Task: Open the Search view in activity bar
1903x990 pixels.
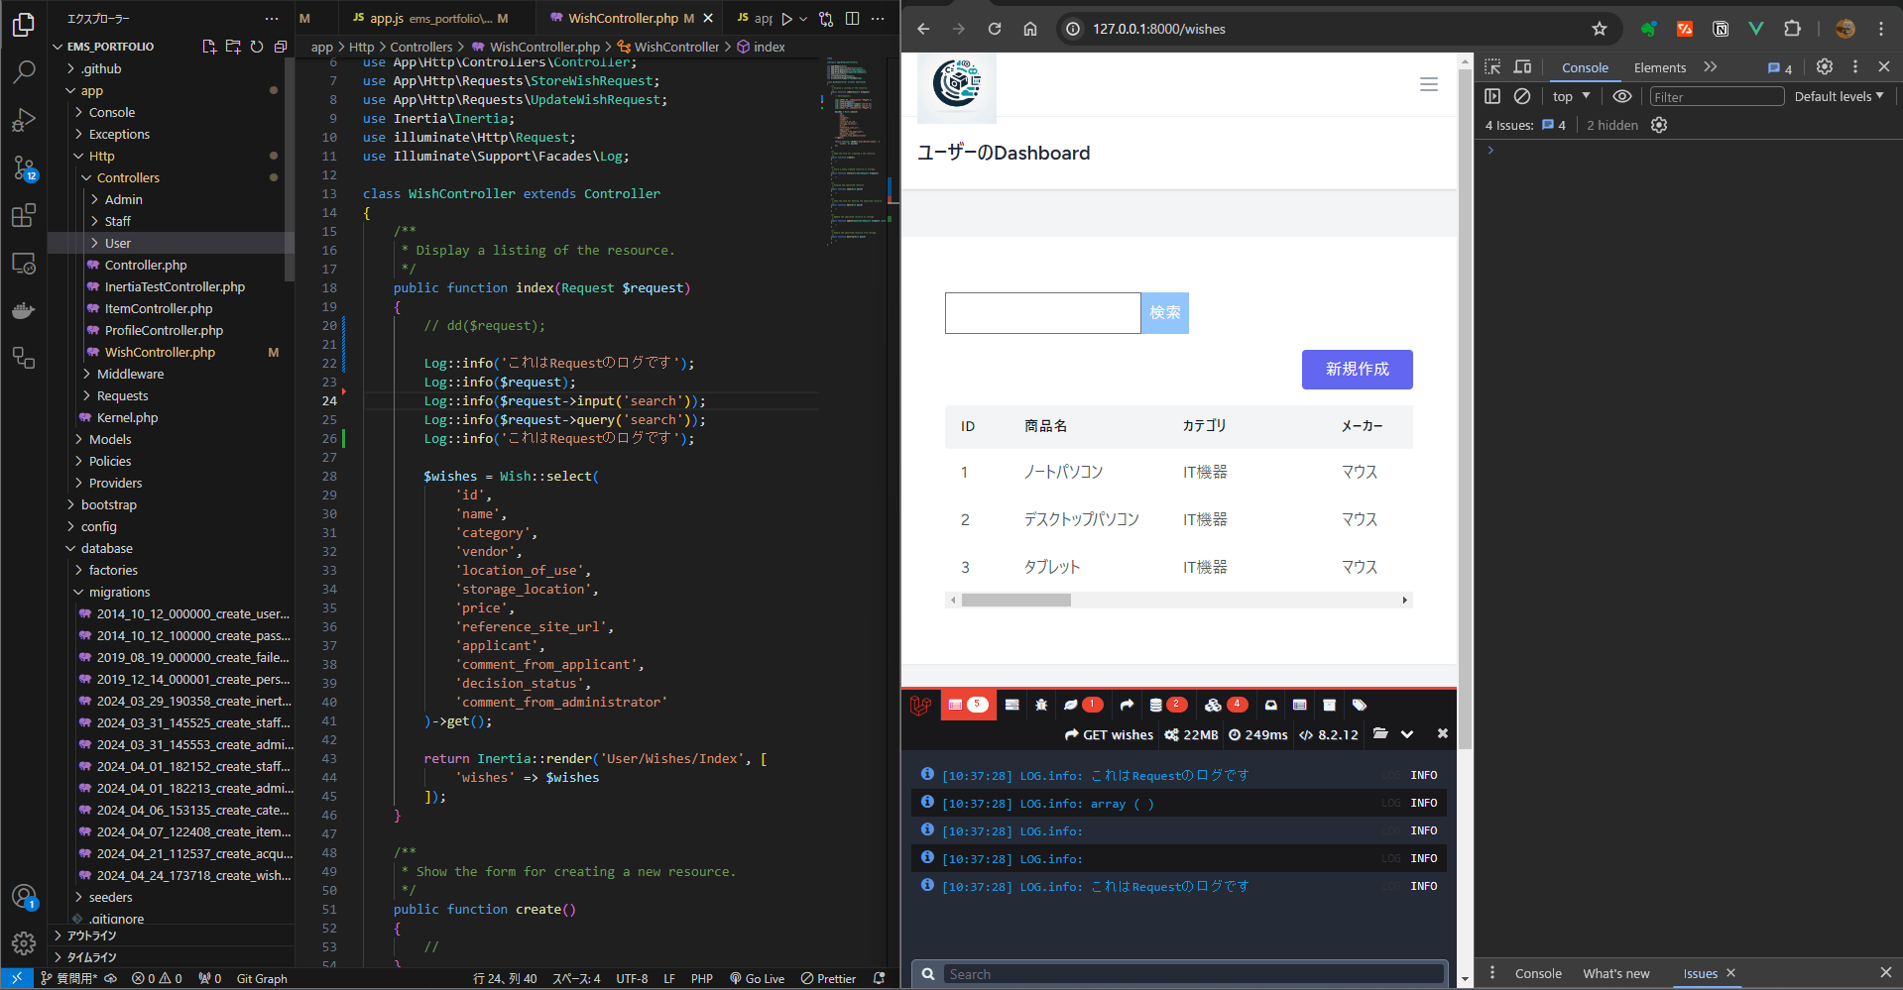Action: pos(24,71)
